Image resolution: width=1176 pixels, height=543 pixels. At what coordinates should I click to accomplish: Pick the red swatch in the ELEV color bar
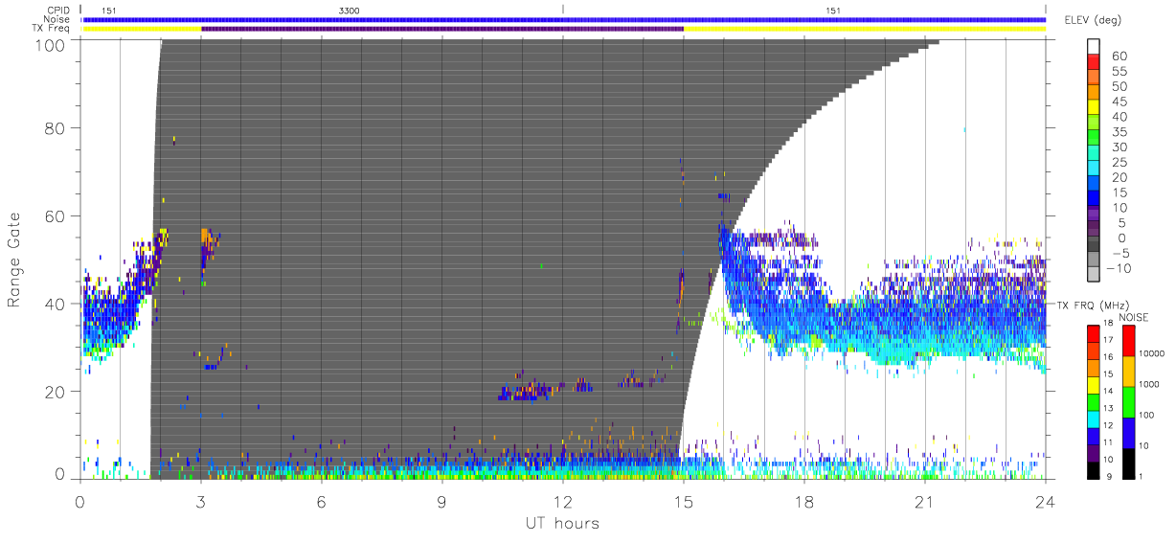[x=1093, y=63]
